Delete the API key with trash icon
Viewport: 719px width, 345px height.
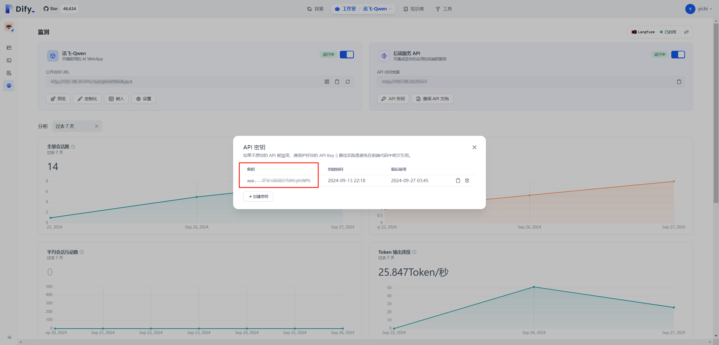pos(467,181)
